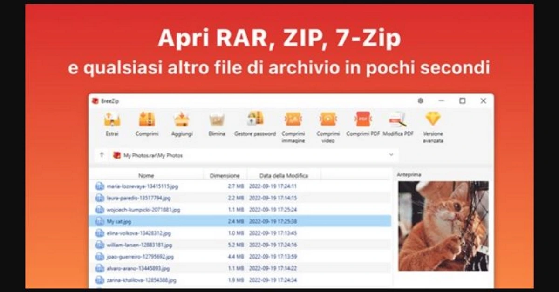559x292 pixels.
Task: Sort by Dimensione column header
Action: (225, 176)
